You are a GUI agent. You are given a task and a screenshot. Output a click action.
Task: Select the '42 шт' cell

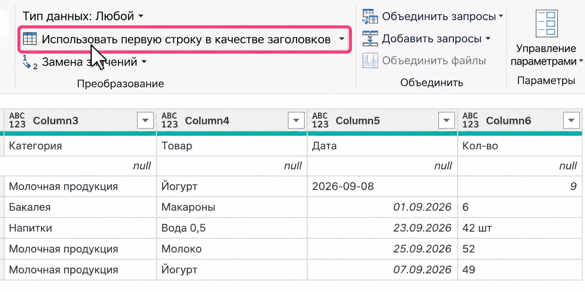click(520, 228)
